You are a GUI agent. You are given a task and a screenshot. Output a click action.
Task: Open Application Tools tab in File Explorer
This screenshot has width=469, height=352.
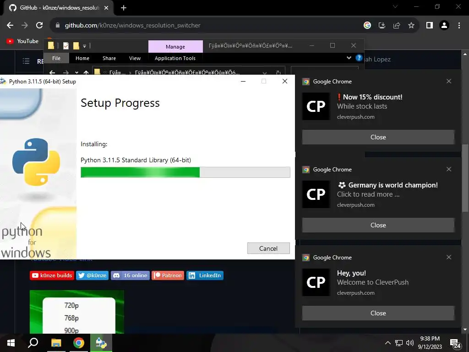click(175, 58)
